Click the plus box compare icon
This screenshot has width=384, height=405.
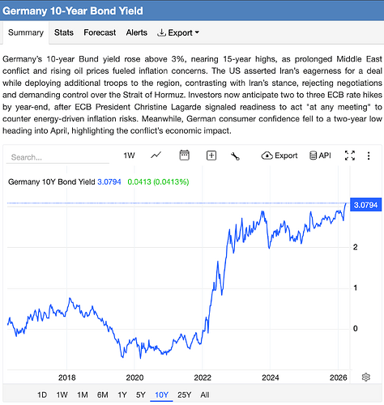point(211,156)
